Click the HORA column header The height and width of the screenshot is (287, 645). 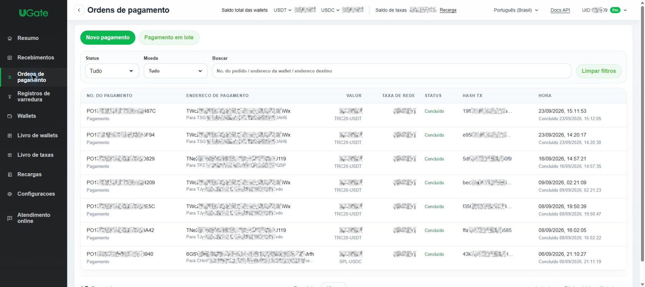tap(545, 96)
